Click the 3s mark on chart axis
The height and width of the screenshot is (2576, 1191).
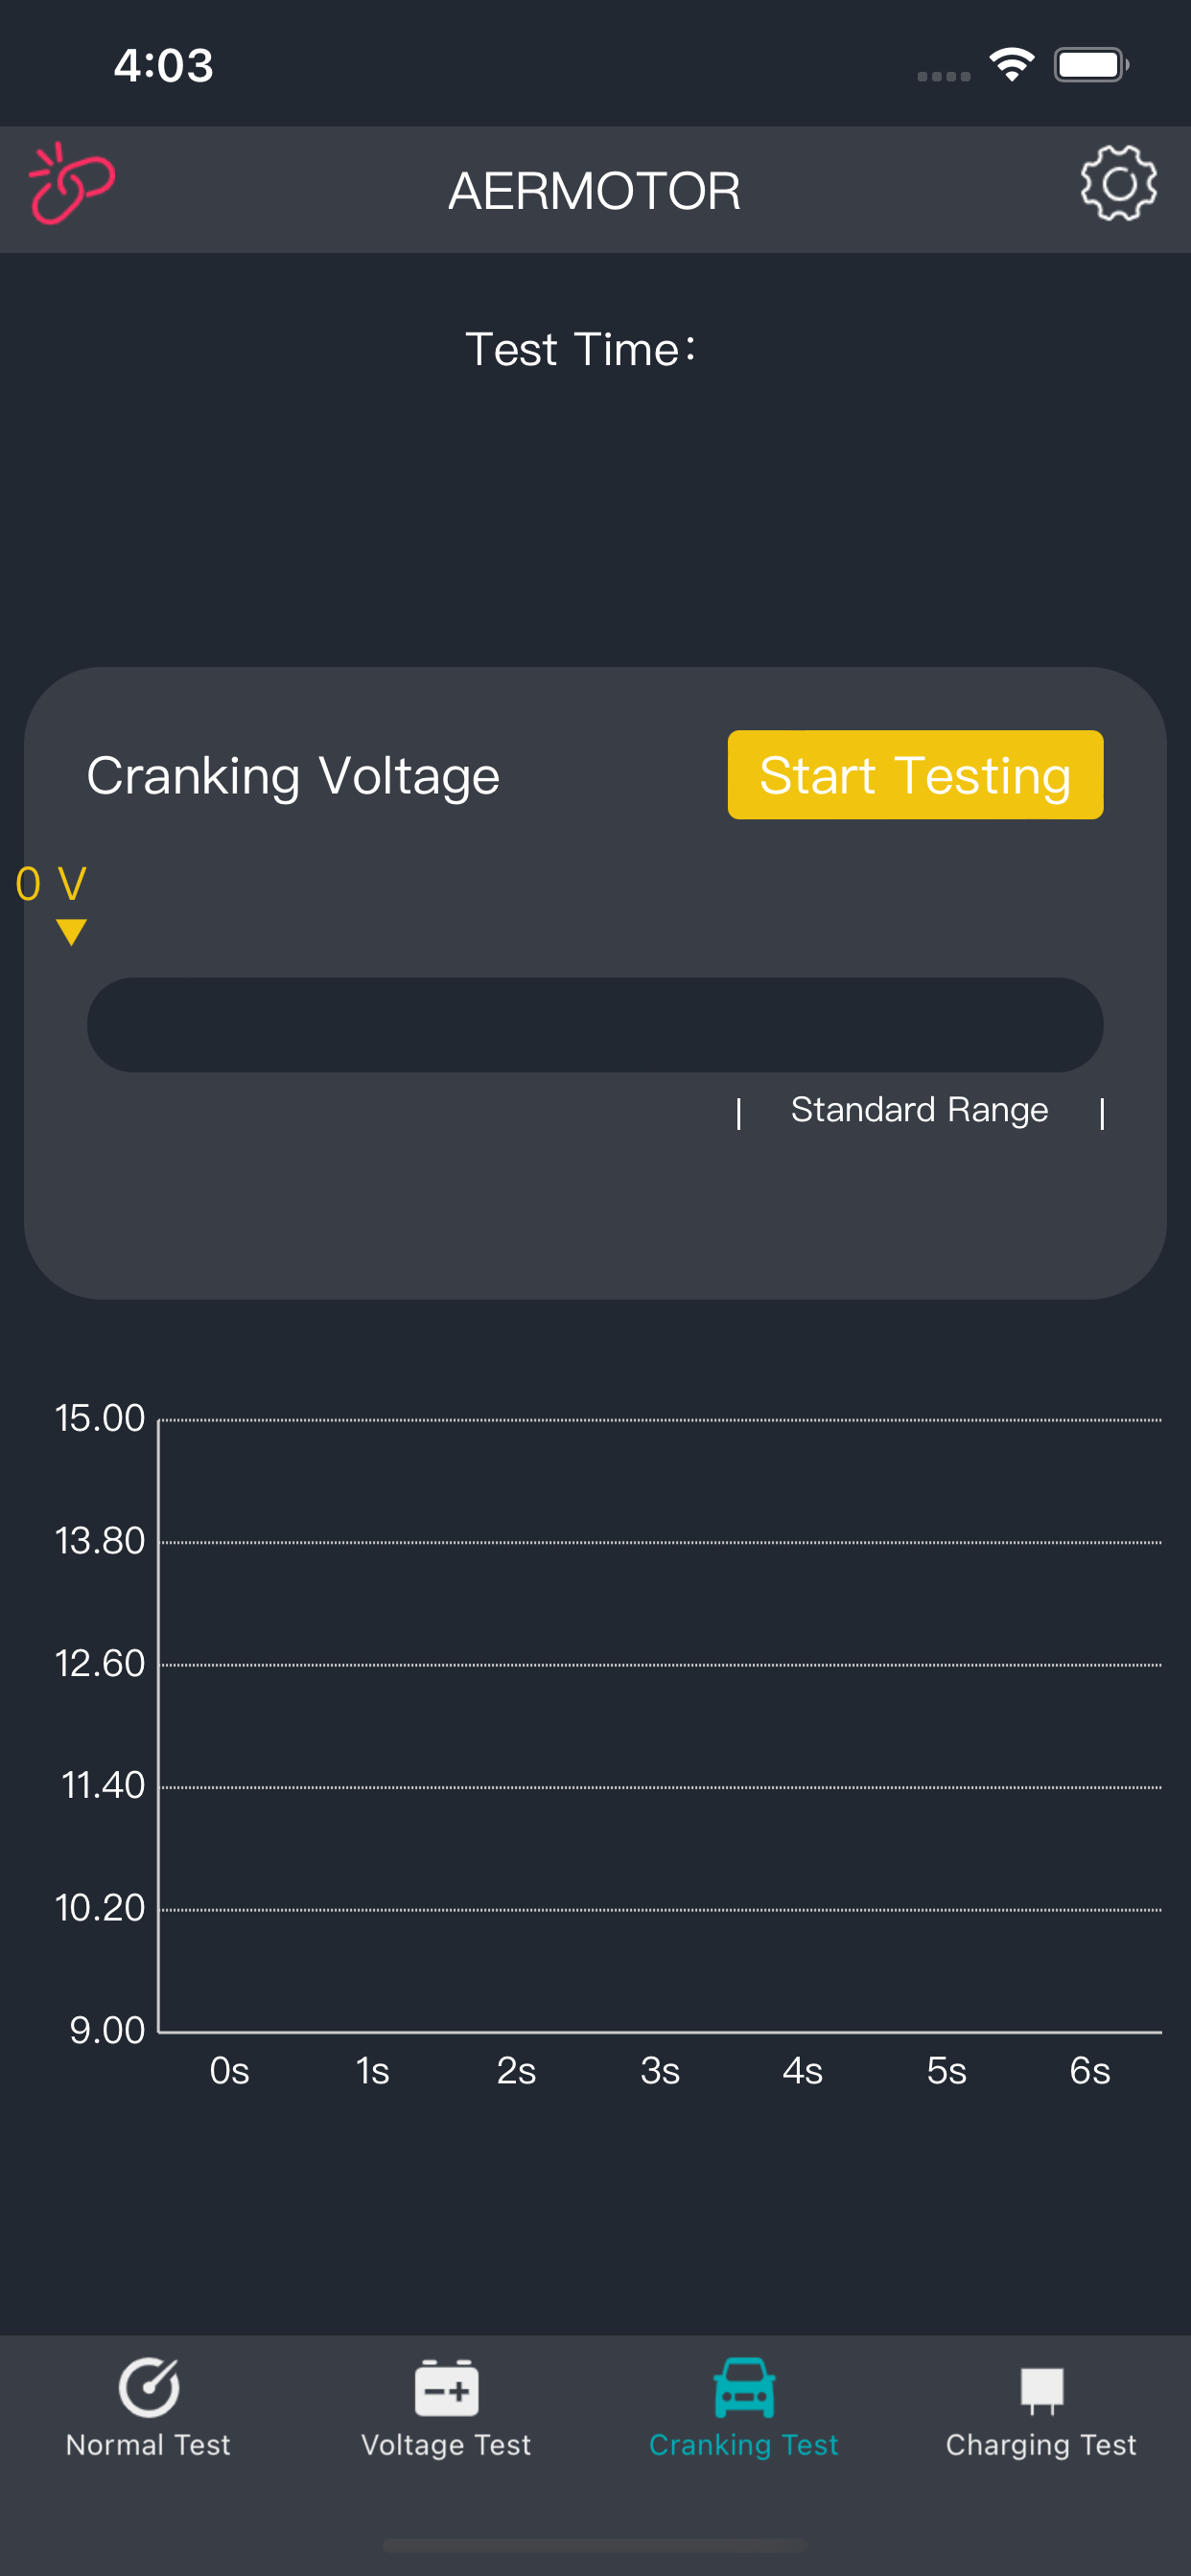click(660, 2070)
